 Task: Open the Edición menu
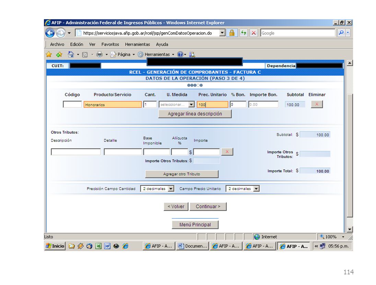point(77,44)
